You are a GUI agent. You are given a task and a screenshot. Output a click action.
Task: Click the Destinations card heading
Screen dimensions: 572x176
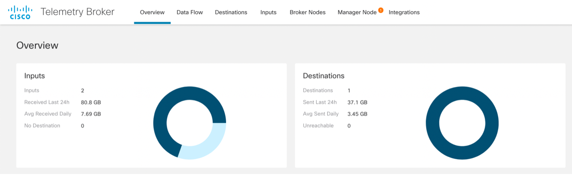[324, 76]
